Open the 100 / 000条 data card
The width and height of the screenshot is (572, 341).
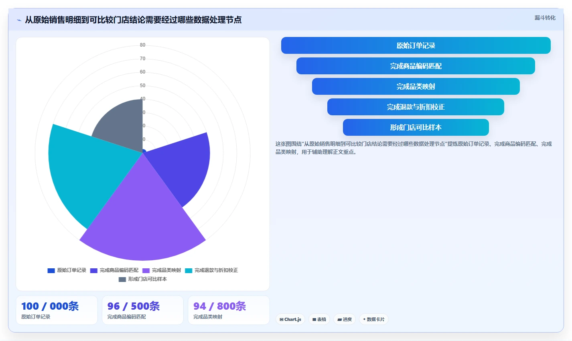[x=57, y=310]
